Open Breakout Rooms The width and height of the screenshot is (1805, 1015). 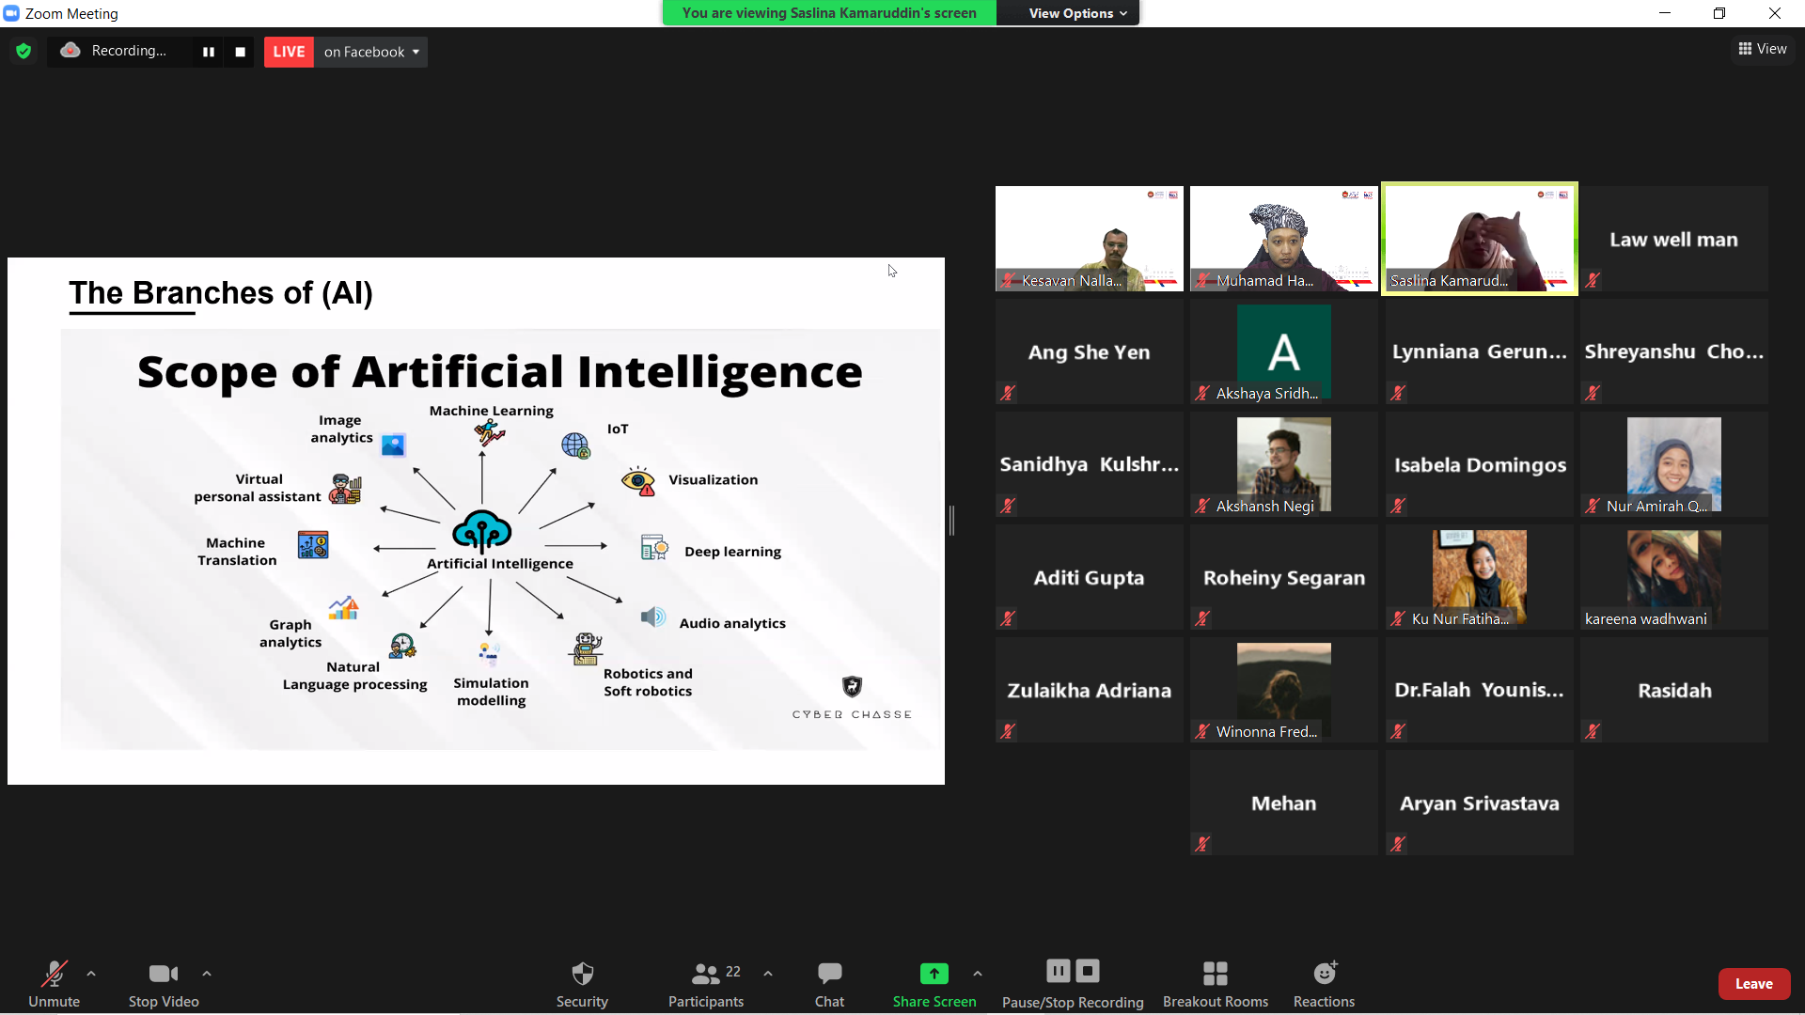[1215, 983]
